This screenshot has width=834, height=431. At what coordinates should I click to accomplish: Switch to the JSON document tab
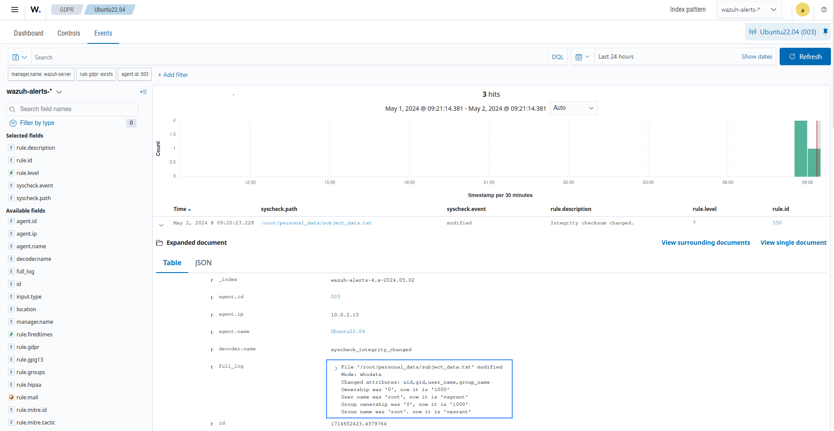pos(203,263)
